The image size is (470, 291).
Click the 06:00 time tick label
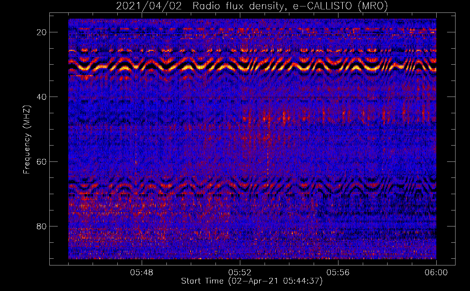click(436, 273)
